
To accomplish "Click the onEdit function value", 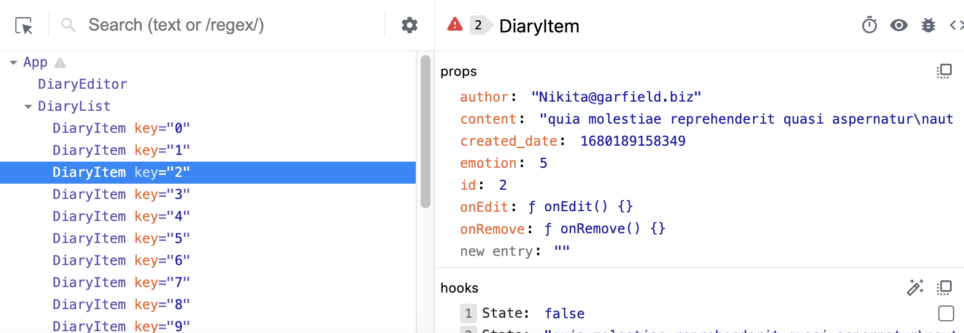I will pyautogui.click(x=580, y=207).
